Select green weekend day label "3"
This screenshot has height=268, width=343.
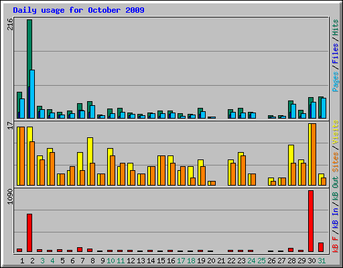[x=42, y=261]
